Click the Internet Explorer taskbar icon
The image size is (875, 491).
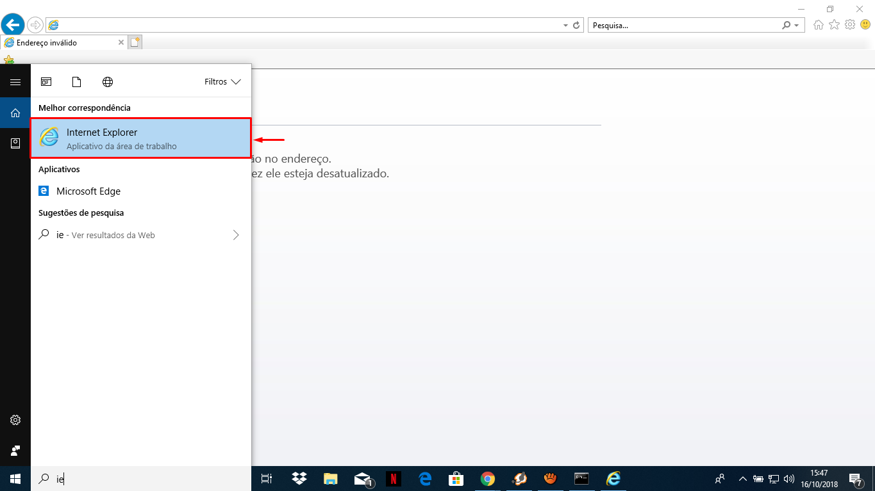click(x=613, y=478)
